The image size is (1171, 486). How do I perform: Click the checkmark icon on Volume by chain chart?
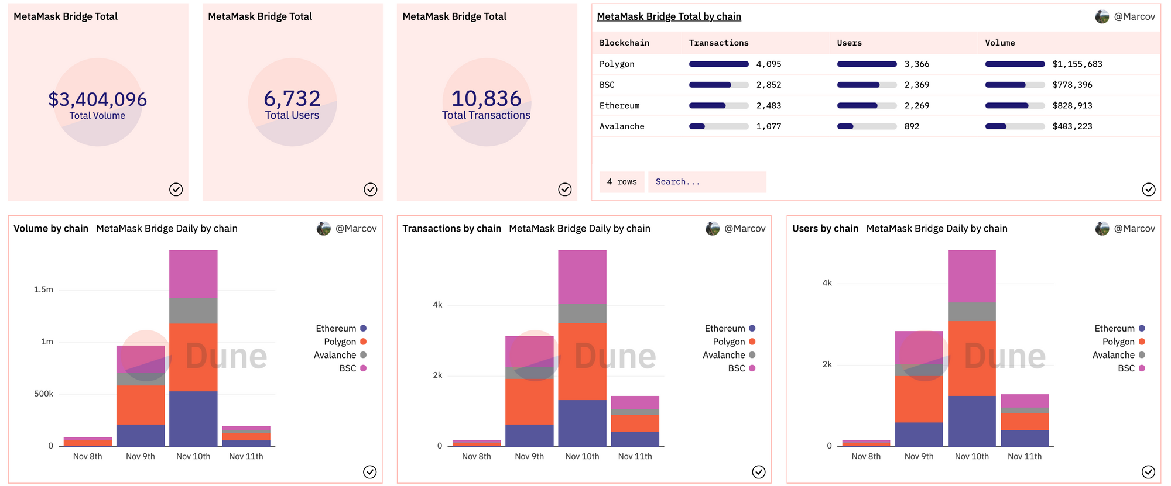point(369,472)
